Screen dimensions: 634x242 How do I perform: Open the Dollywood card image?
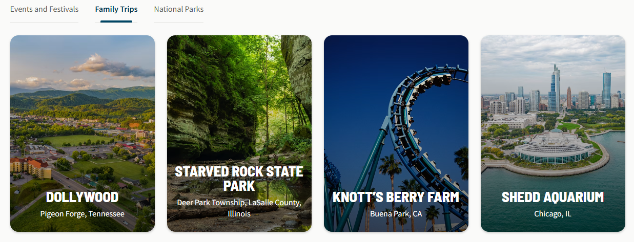(83, 134)
